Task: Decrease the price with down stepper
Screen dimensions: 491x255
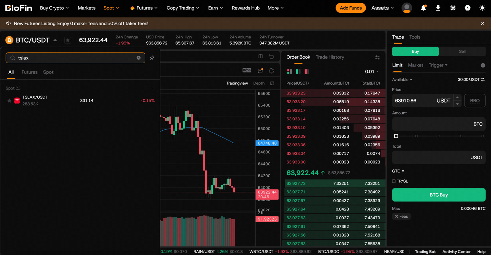Action: pos(457,104)
